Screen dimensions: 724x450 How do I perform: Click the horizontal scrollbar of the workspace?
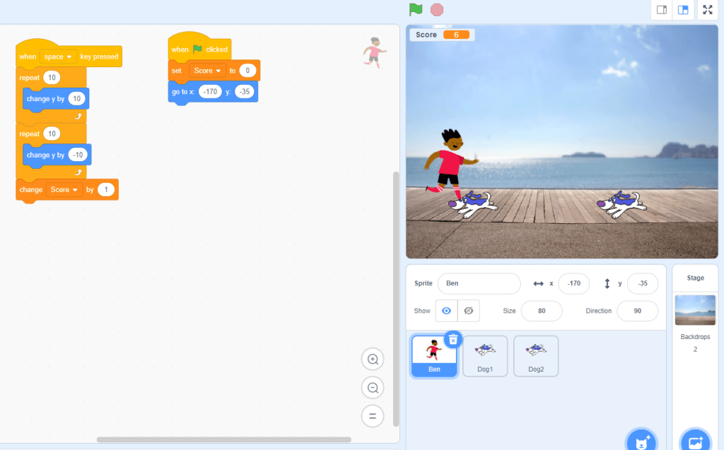pos(223,439)
